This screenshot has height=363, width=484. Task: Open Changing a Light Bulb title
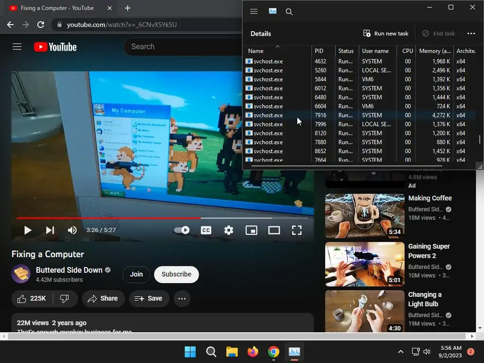(425, 299)
